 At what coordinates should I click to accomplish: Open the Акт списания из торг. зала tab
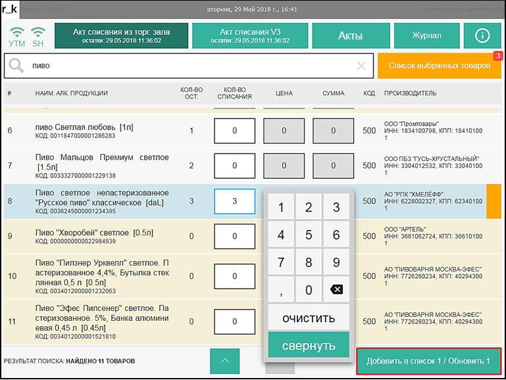tap(121, 36)
